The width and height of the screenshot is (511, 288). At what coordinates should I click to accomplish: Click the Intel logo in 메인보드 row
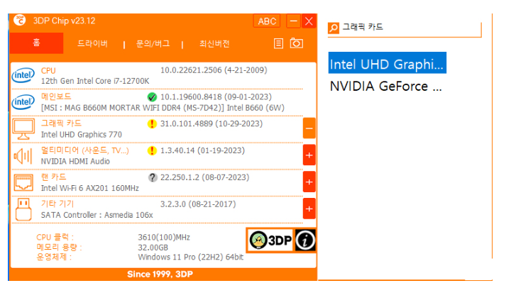tap(23, 102)
